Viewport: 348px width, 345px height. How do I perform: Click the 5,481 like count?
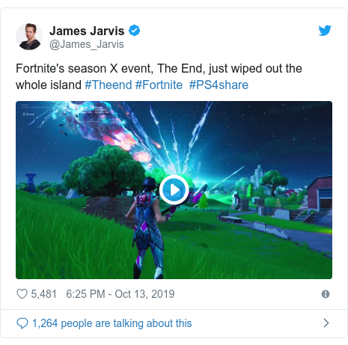43,294
